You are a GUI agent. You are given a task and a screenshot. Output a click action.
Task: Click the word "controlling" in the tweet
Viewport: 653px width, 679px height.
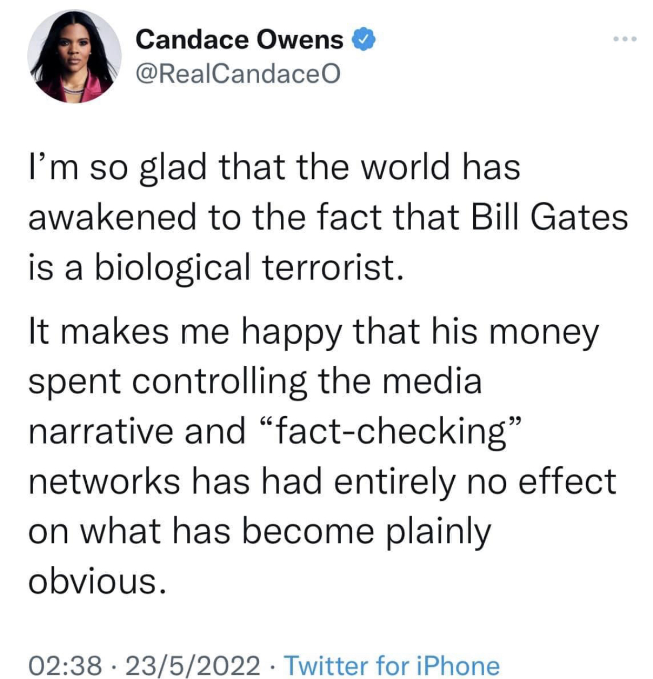[219, 381]
